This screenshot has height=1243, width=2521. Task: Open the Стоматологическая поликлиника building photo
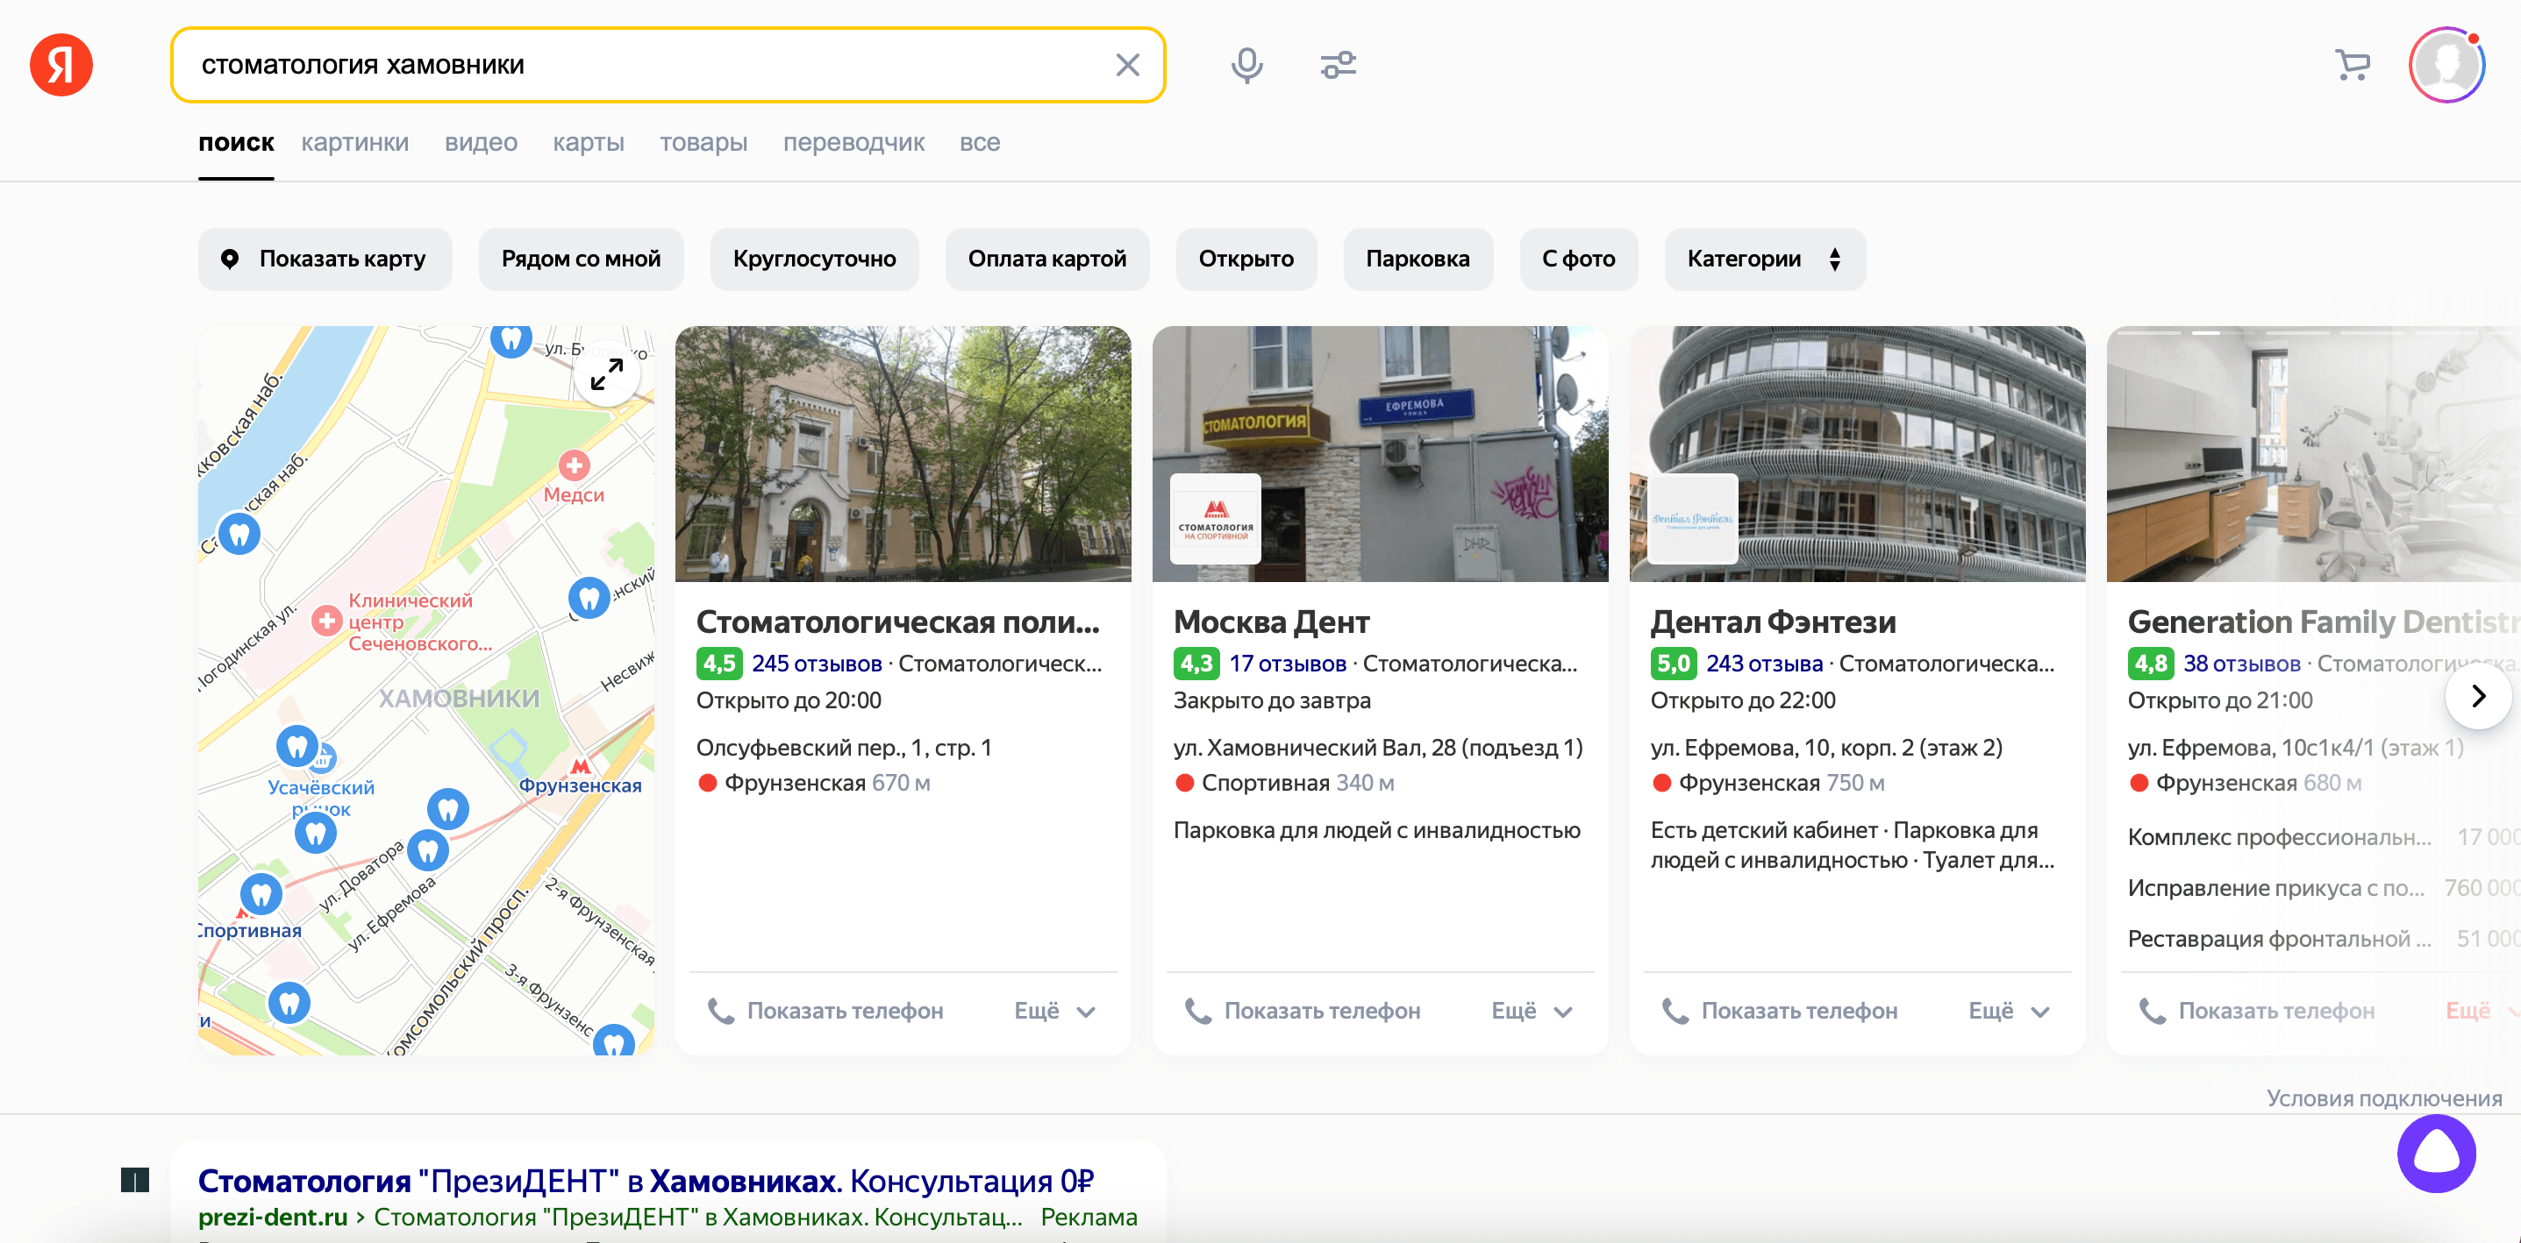(903, 454)
